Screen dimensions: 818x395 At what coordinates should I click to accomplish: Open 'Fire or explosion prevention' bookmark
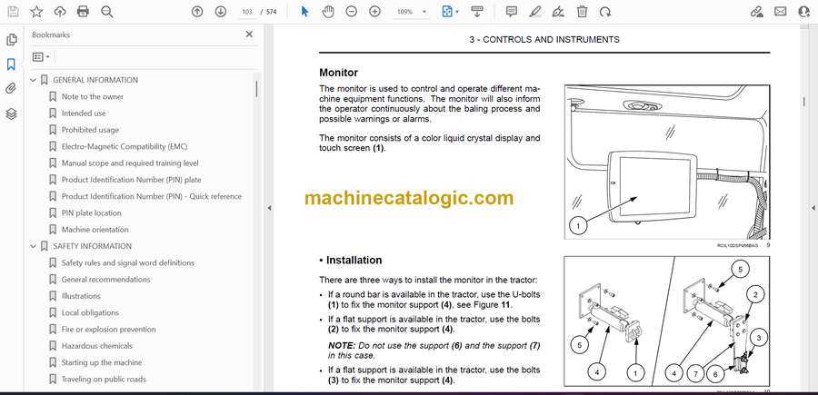[x=108, y=330]
